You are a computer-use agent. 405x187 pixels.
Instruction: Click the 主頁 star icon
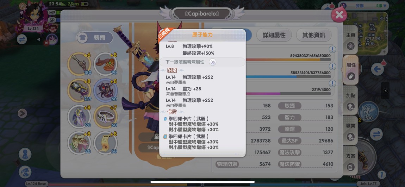coord(350,46)
